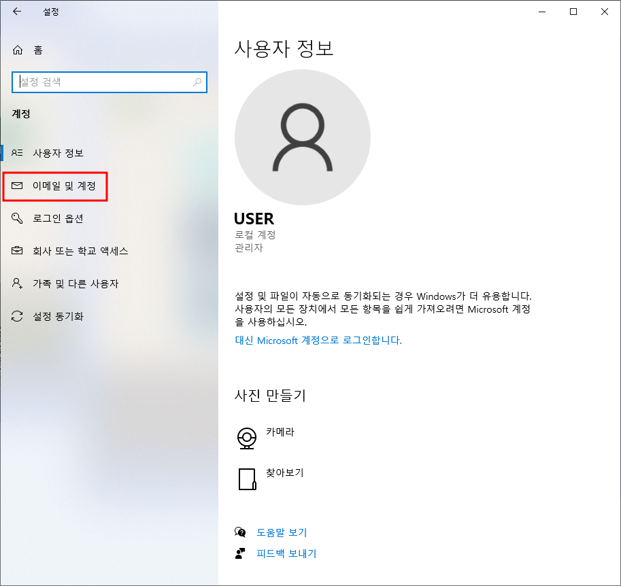621x586 pixels.
Task: Click the 사진 만들기 heading
Action: pyautogui.click(x=270, y=395)
